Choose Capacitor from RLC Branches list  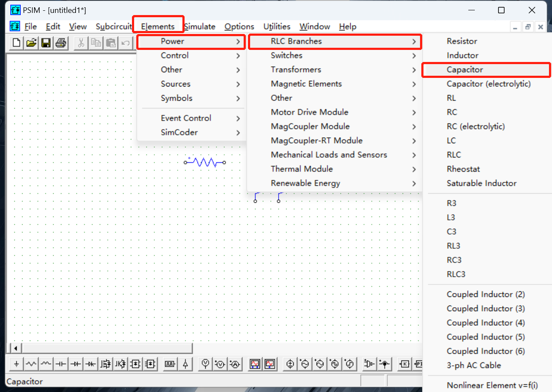point(486,70)
